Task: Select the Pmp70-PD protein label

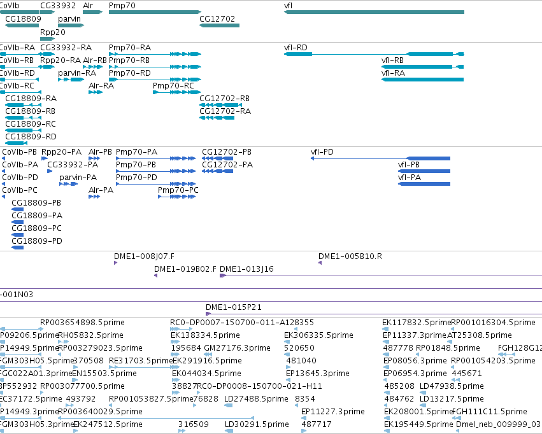Action: point(136,178)
